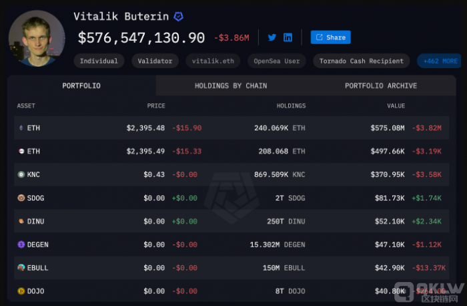Switch to the Holdings By Chain tab

pyautogui.click(x=229, y=86)
